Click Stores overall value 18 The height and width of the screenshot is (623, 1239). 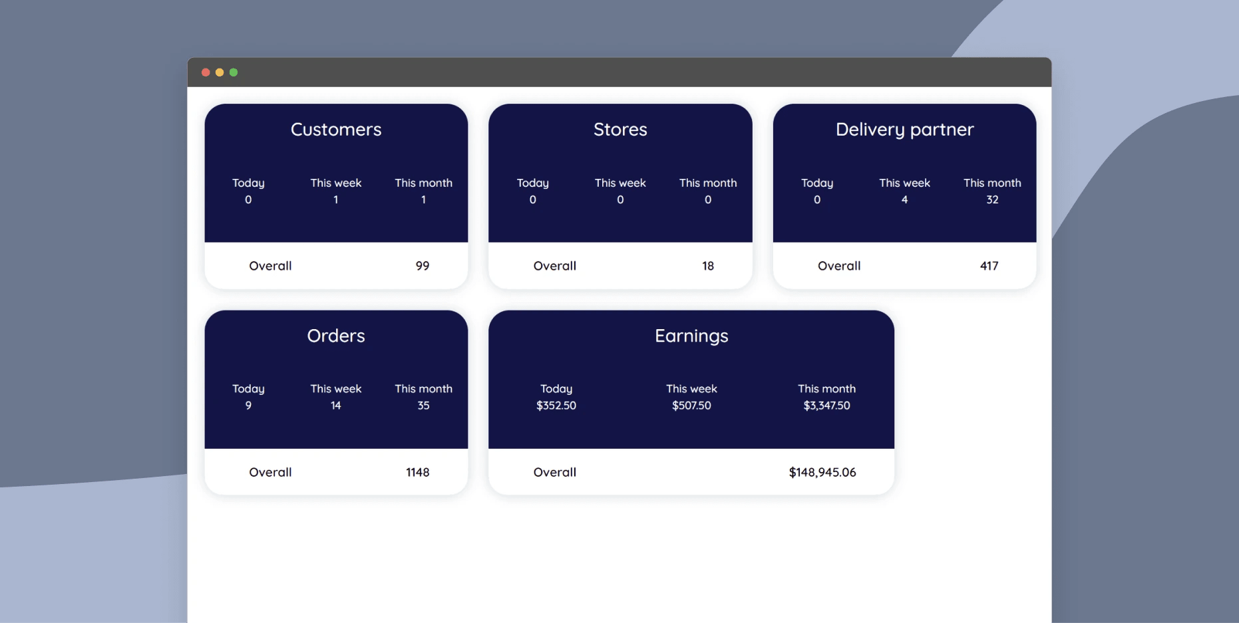click(708, 266)
